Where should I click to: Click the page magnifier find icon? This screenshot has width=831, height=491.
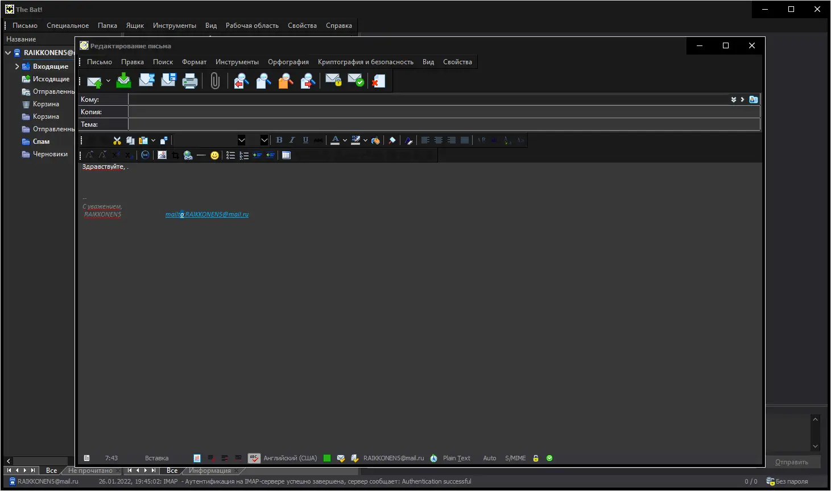263,81
